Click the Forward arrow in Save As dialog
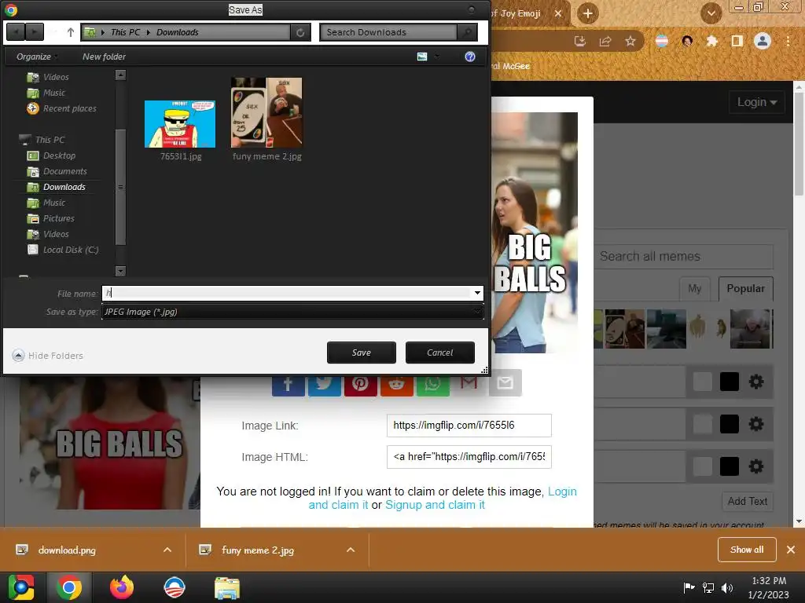 35,32
